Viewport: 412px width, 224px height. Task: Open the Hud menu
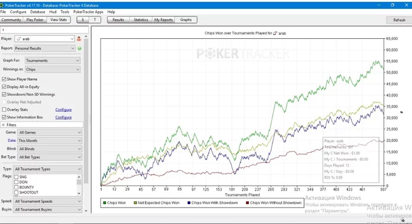click(x=53, y=12)
